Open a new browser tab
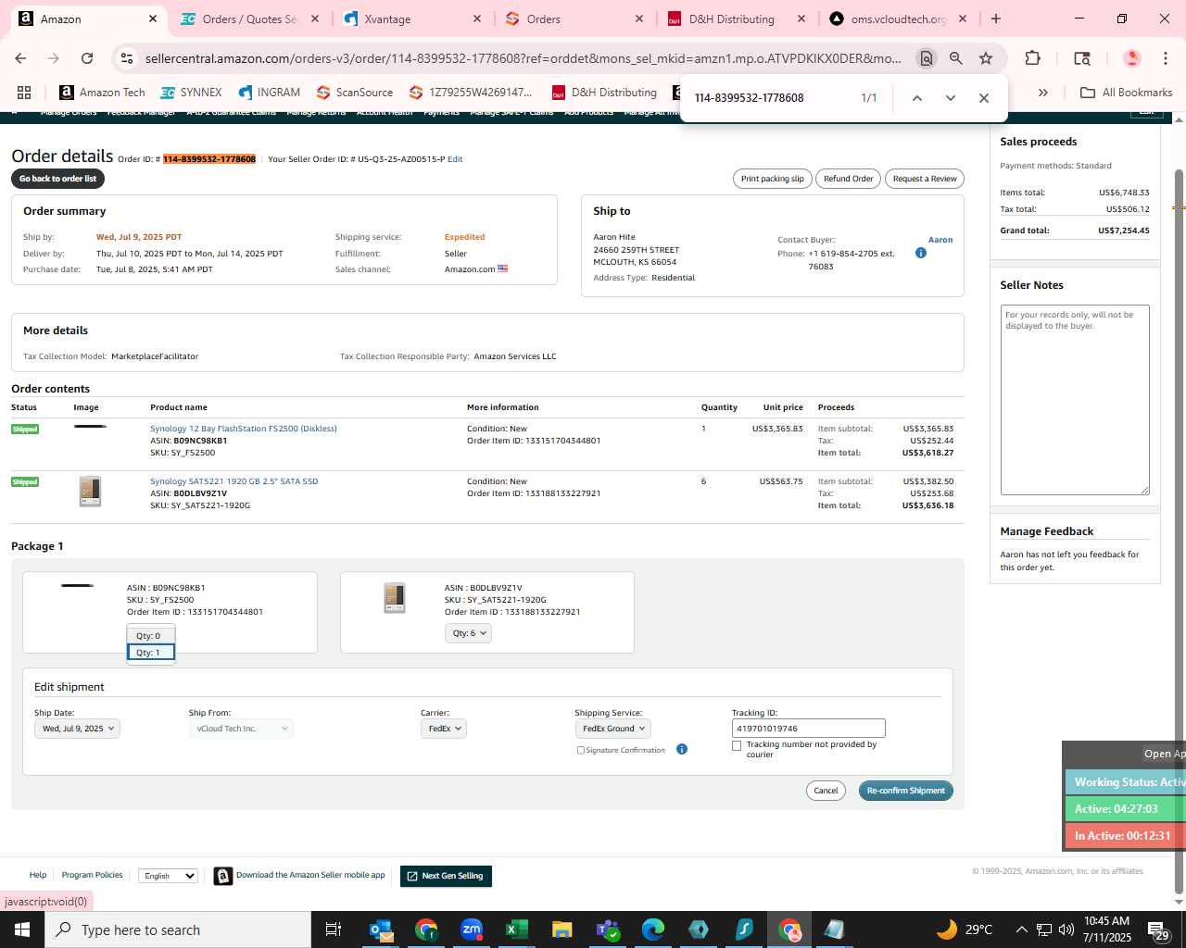Screen dimensions: 1186x948 (996, 19)
